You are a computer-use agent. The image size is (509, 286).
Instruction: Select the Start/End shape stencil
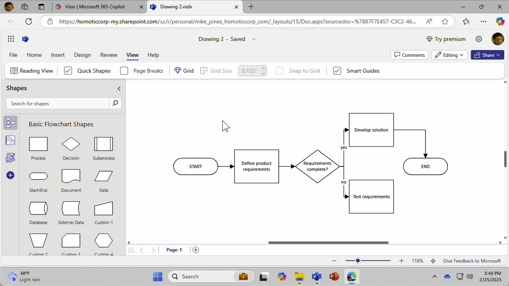38,176
